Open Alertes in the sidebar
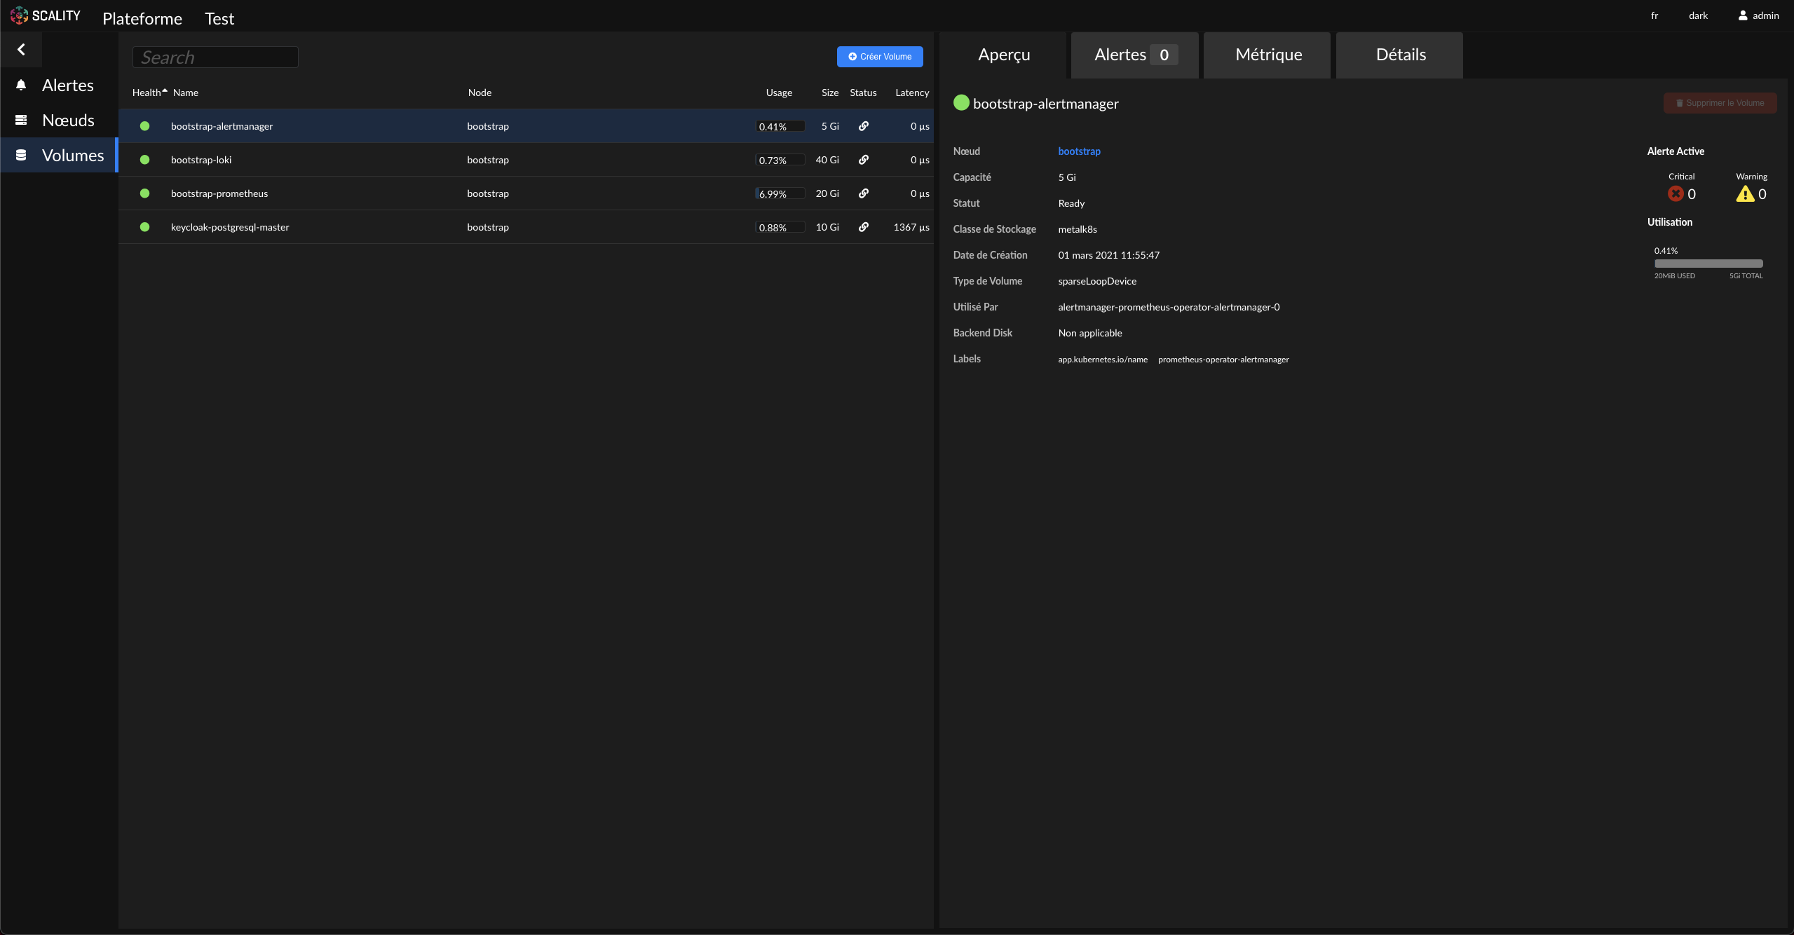 click(x=67, y=86)
